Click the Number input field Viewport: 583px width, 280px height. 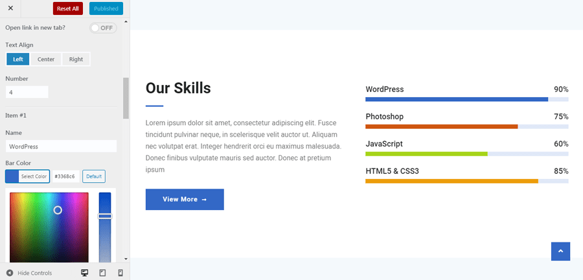pyautogui.click(x=27, y=92)
